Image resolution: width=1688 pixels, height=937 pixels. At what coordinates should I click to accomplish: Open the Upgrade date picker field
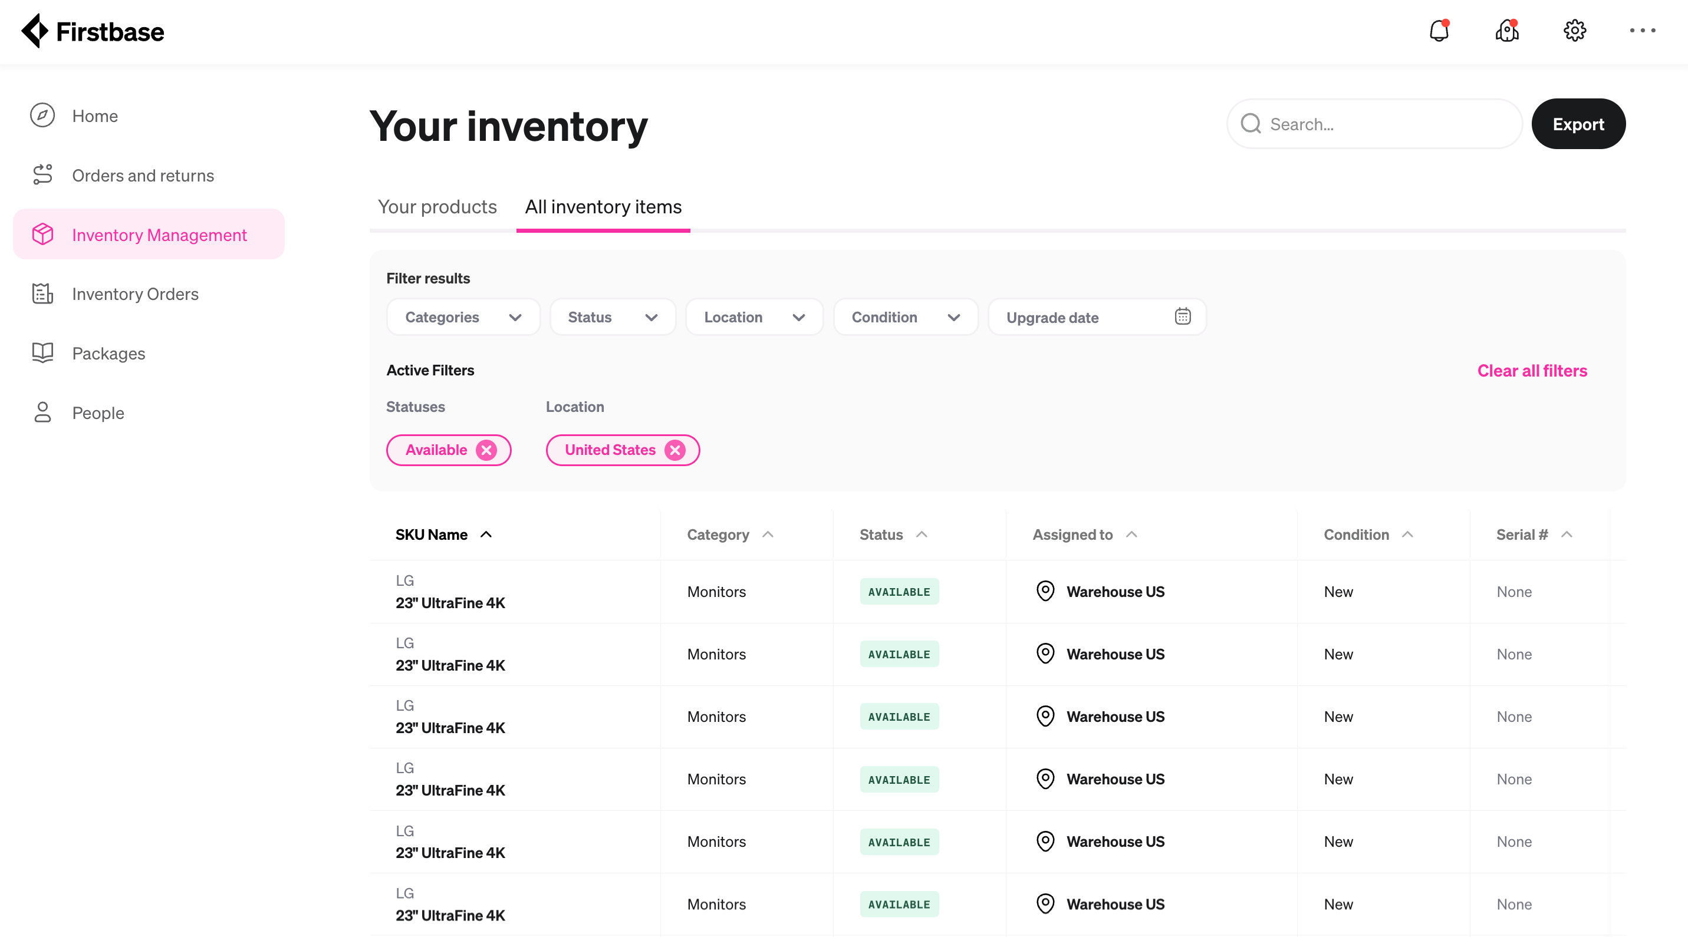(1097, 317)
